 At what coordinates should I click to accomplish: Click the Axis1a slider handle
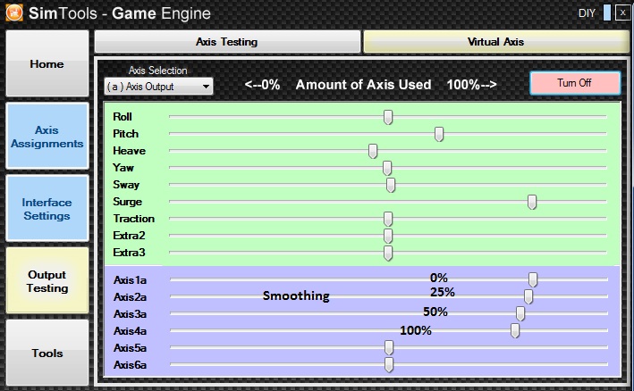point(533,279)
